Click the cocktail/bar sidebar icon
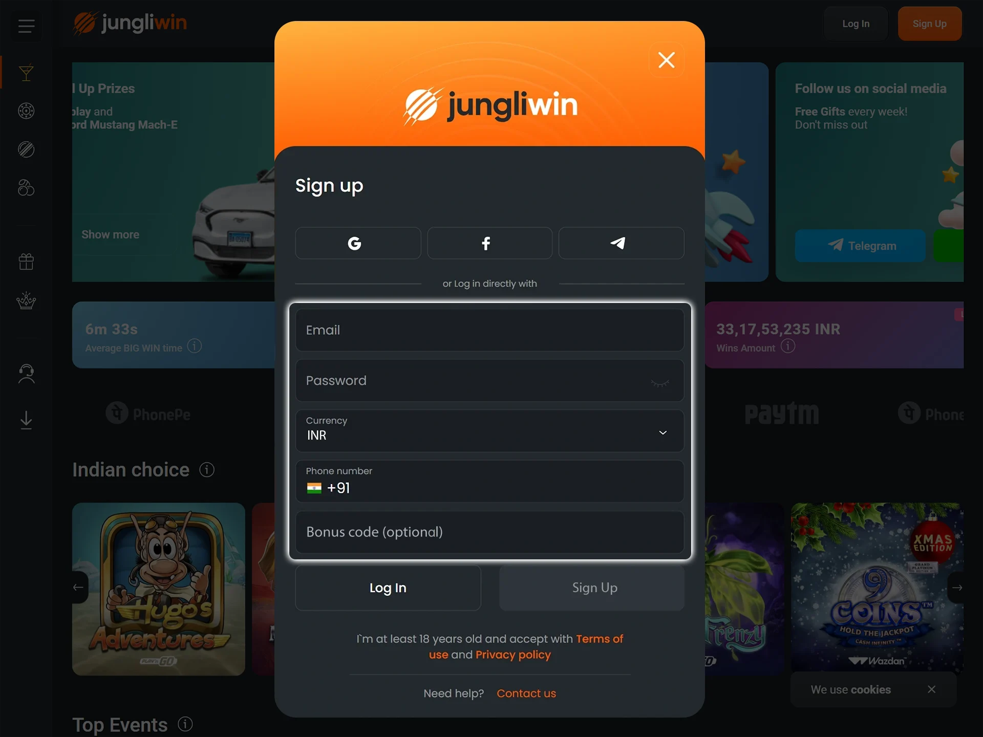This screenshot has width=983, height=737. pos(26,72)
